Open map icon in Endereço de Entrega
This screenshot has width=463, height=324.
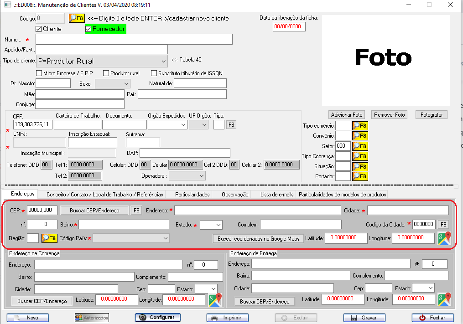tap(444, 299)
